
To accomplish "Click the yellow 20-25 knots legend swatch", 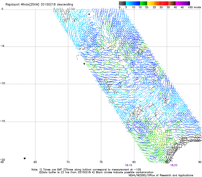I will pyautogui.click(x=151, y=3).
